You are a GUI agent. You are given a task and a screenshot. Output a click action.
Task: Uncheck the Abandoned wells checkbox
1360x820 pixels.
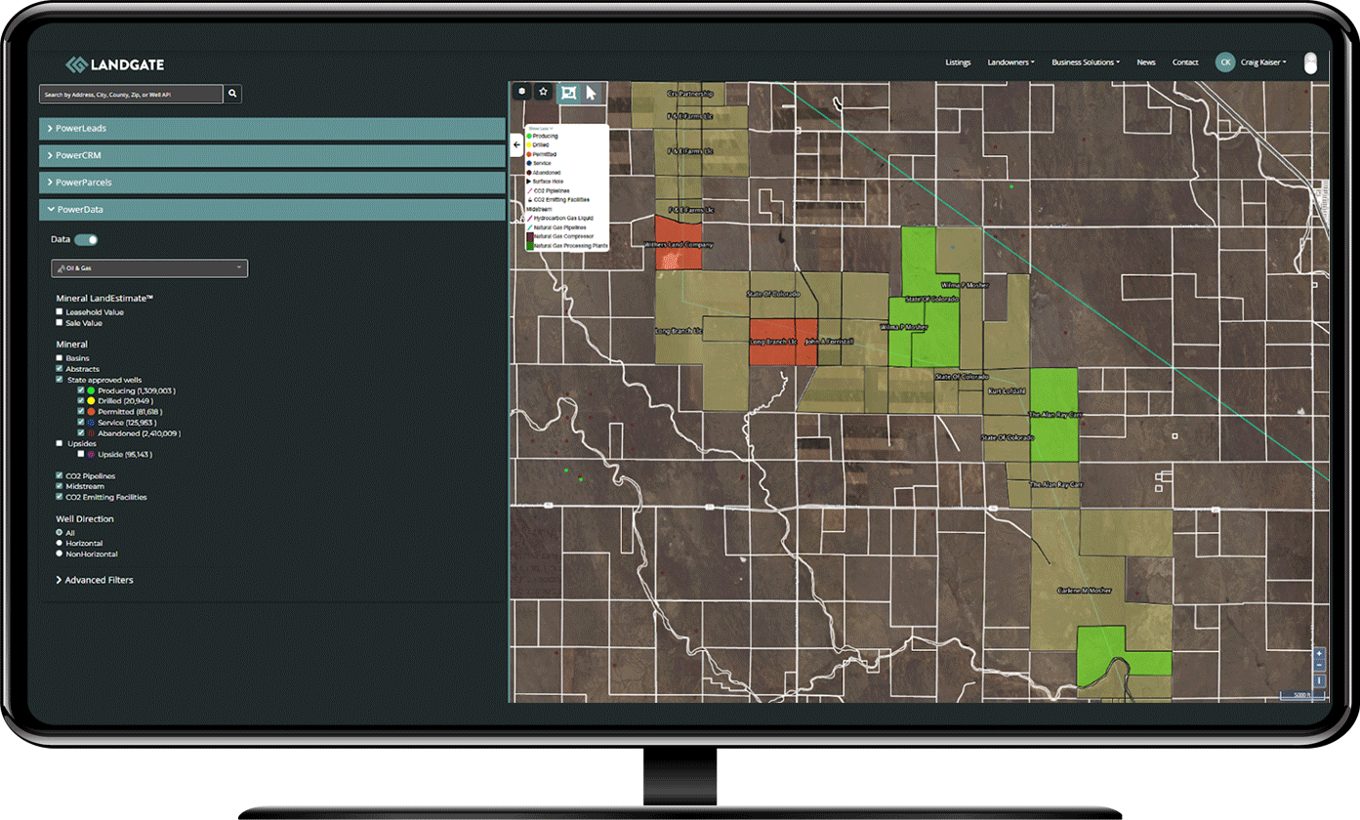(x=81, y=433)
